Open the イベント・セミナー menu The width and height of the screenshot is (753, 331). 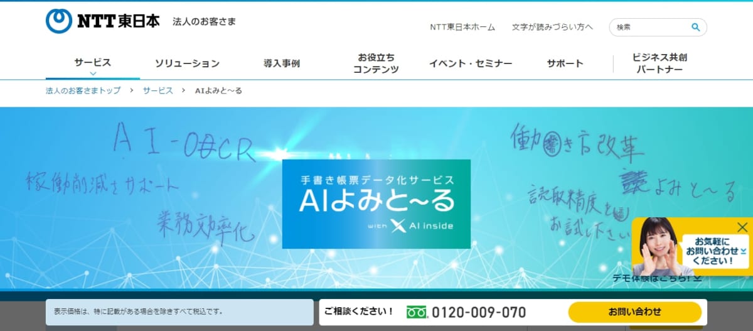tap(471, 63)
